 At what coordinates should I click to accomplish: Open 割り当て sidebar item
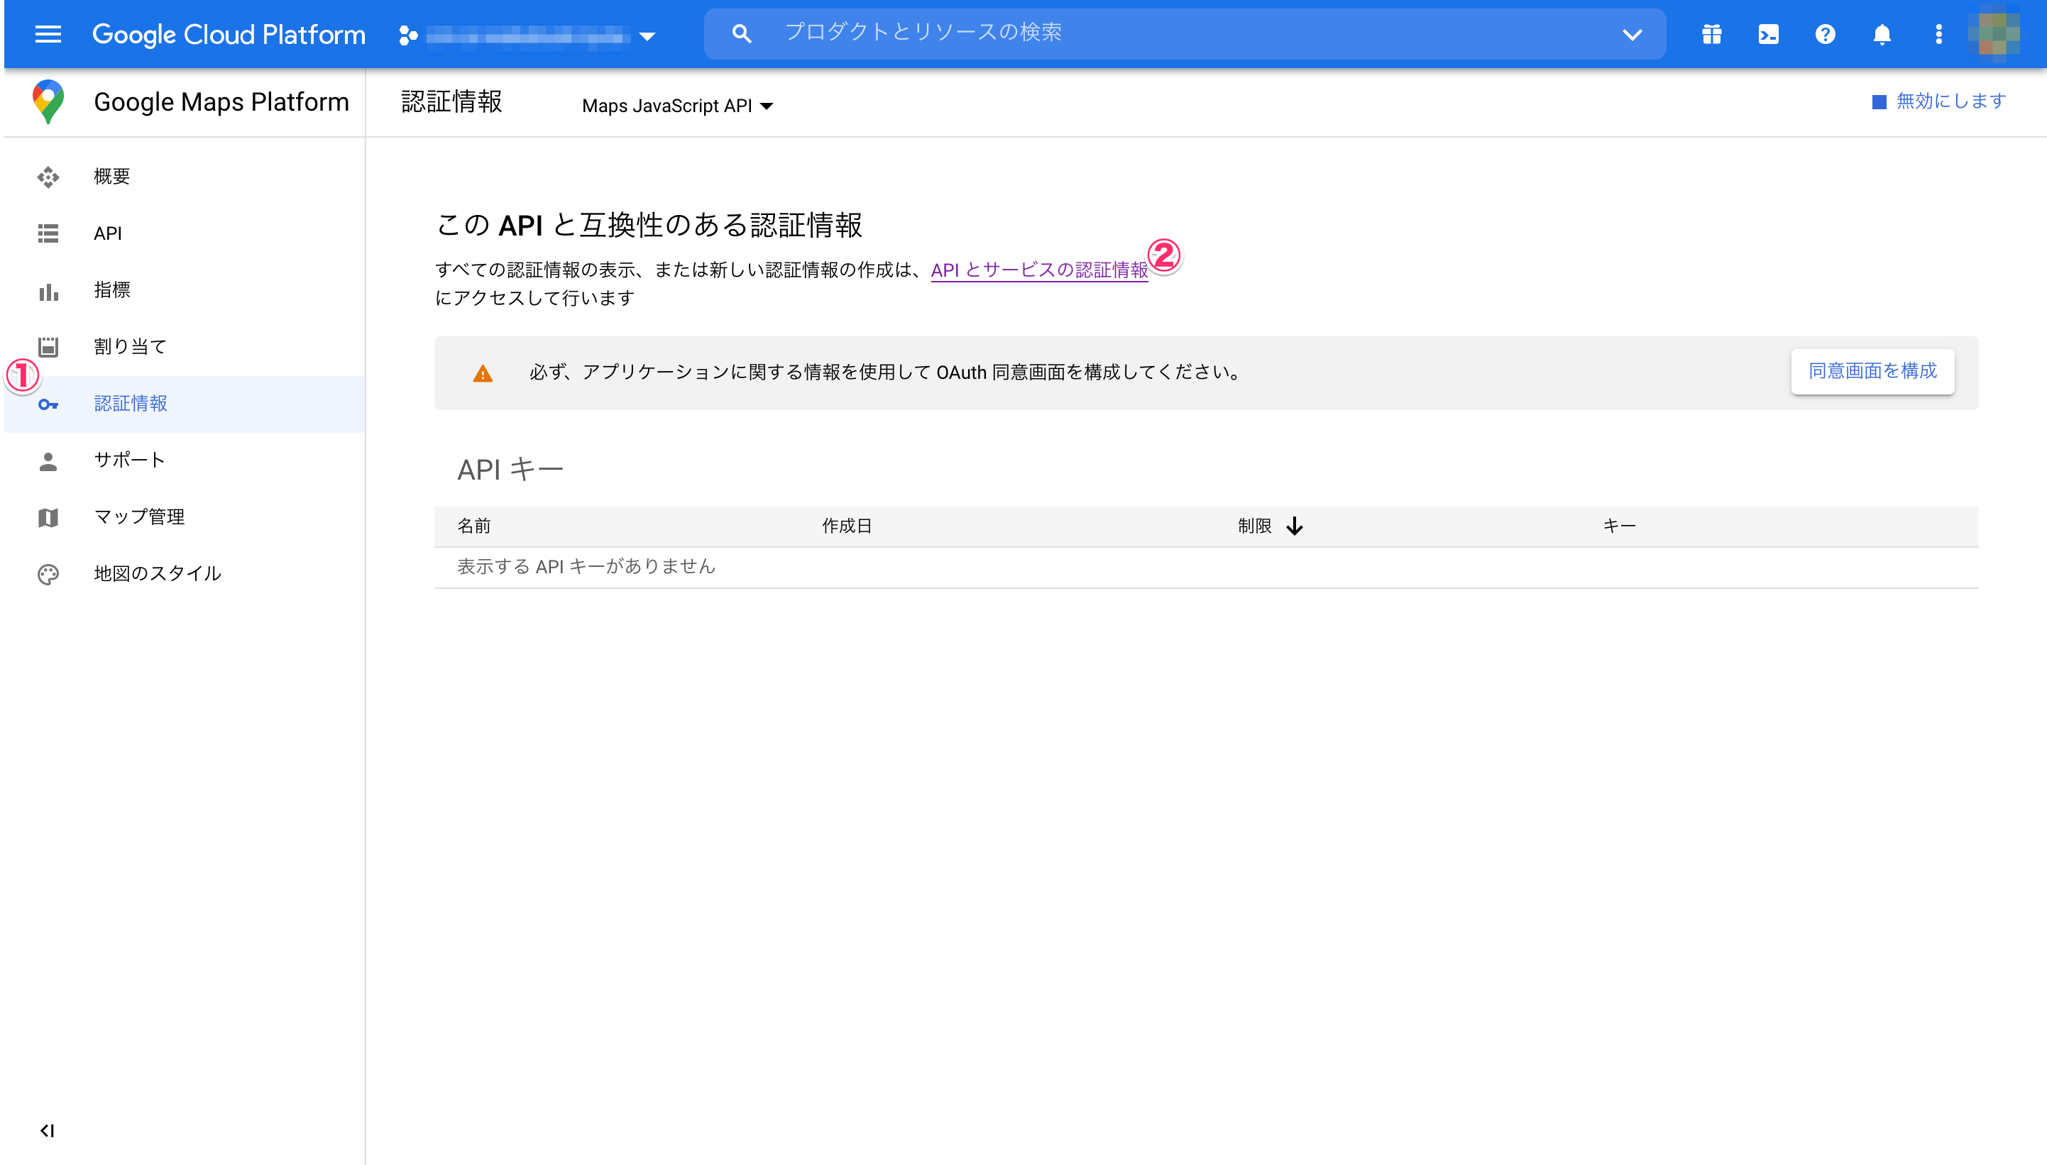[x=130, y=346]
